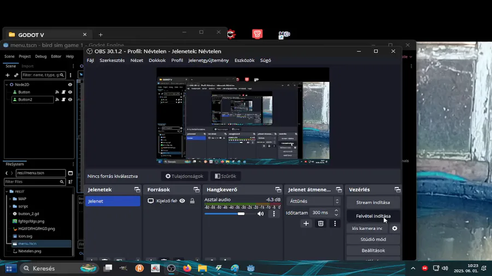The height and width of the screenshot is (276, 492).
Task: Delete the scene transition with trash icon
Action: pyautogui.click(x=321, y=224)
